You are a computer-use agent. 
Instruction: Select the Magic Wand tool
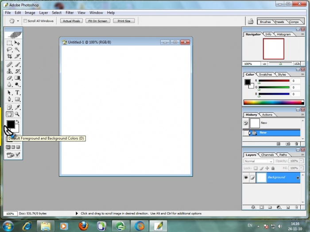tap(17, 49)
